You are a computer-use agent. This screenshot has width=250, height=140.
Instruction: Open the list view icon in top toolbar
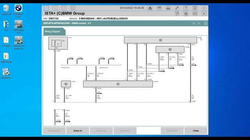point(73,8)
